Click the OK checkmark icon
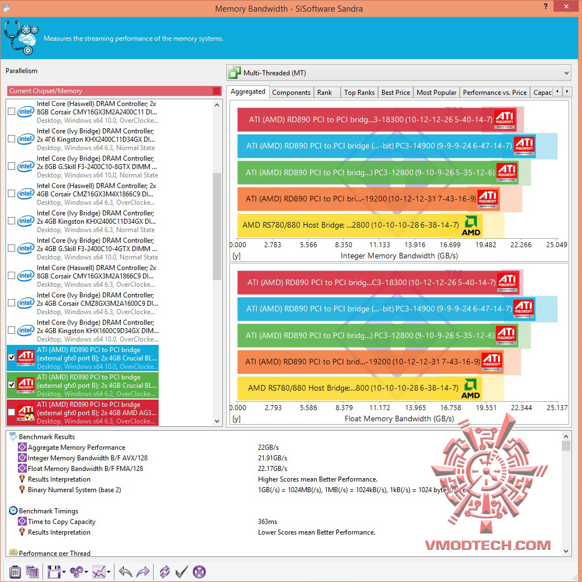The height and width of the screenshot is (582, 582). (182, 572)
